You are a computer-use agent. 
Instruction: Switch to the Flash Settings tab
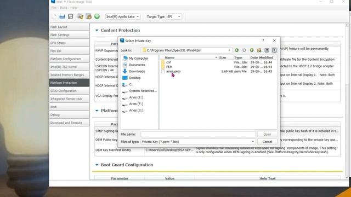(x=69, y=35)
